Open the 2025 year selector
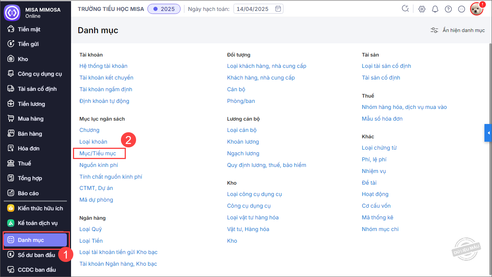Screen dimensions: 492x277 (164, 9)
